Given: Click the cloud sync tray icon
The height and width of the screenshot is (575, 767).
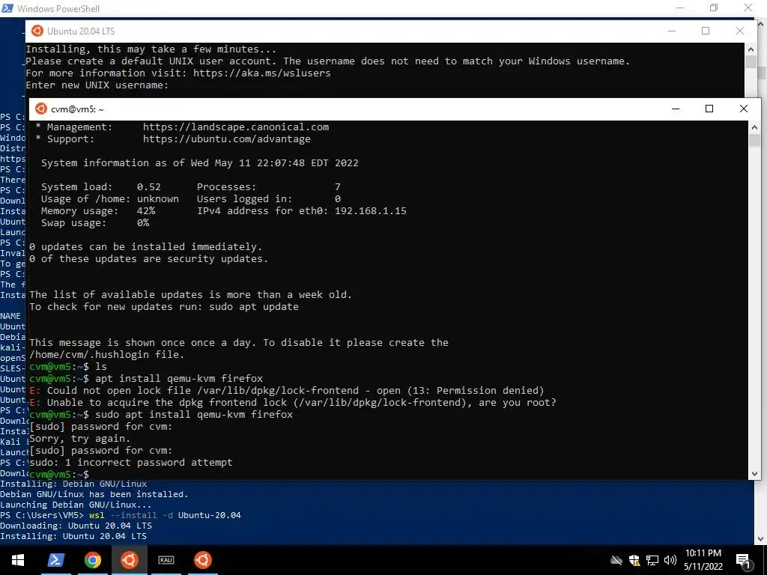Looking at the screenshot, I should (x=616, y=560).
